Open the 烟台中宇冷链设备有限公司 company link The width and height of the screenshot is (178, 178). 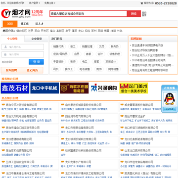(x=21, y=105)
